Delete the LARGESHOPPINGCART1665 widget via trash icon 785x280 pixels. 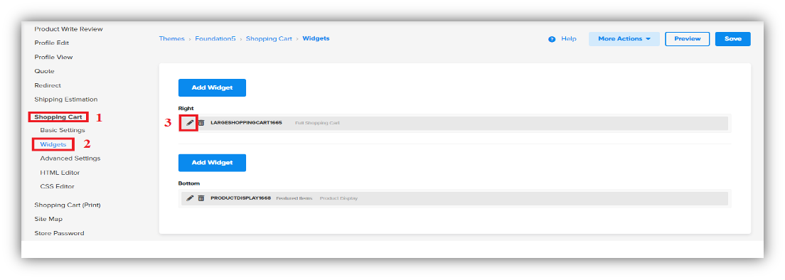click(x=201, y=122)
